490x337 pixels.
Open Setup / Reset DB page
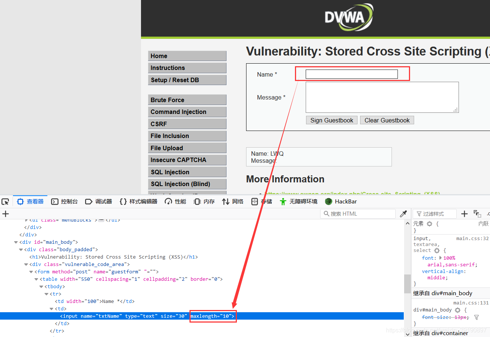point(187,80)
